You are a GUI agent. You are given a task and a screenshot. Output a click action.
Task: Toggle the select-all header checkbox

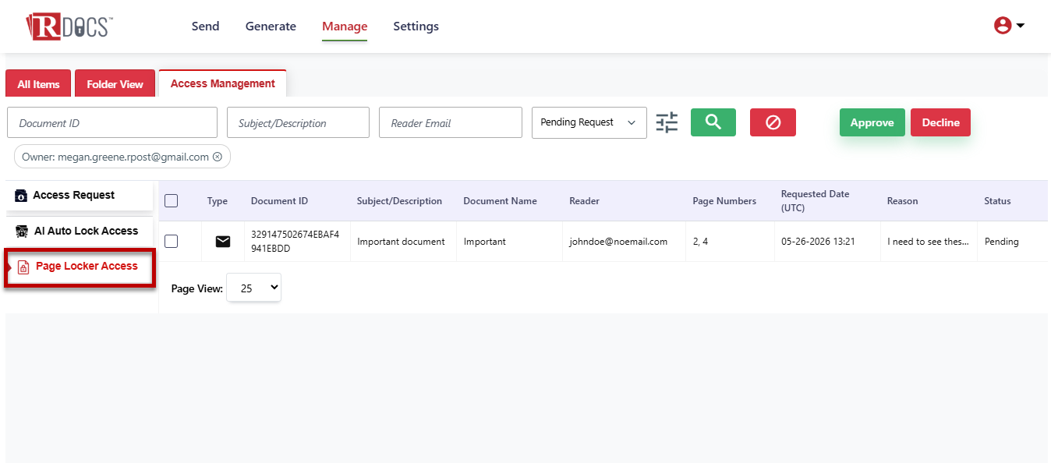pos(172,201)
